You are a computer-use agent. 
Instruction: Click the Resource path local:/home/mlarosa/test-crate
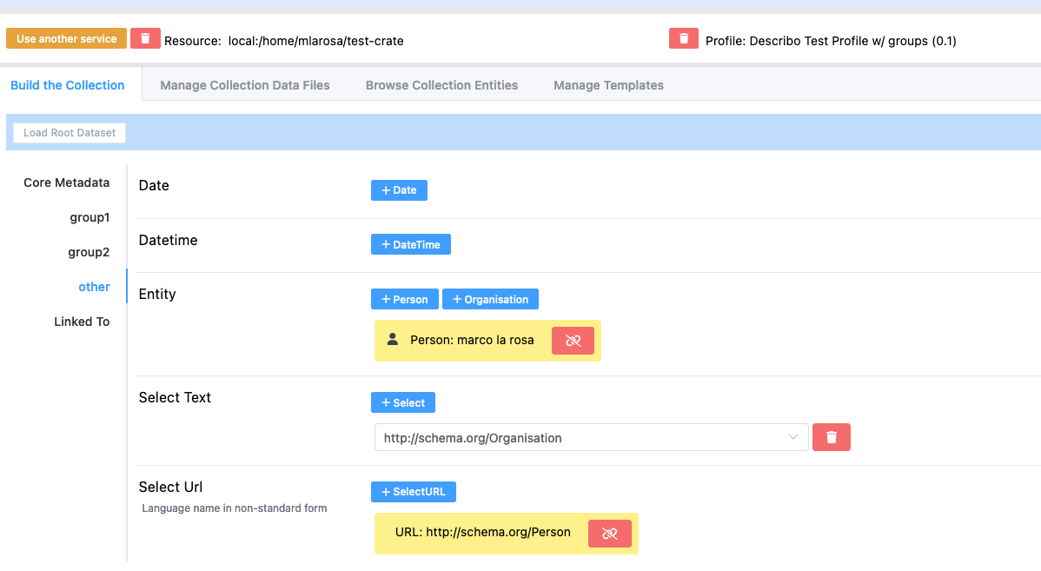316,41
